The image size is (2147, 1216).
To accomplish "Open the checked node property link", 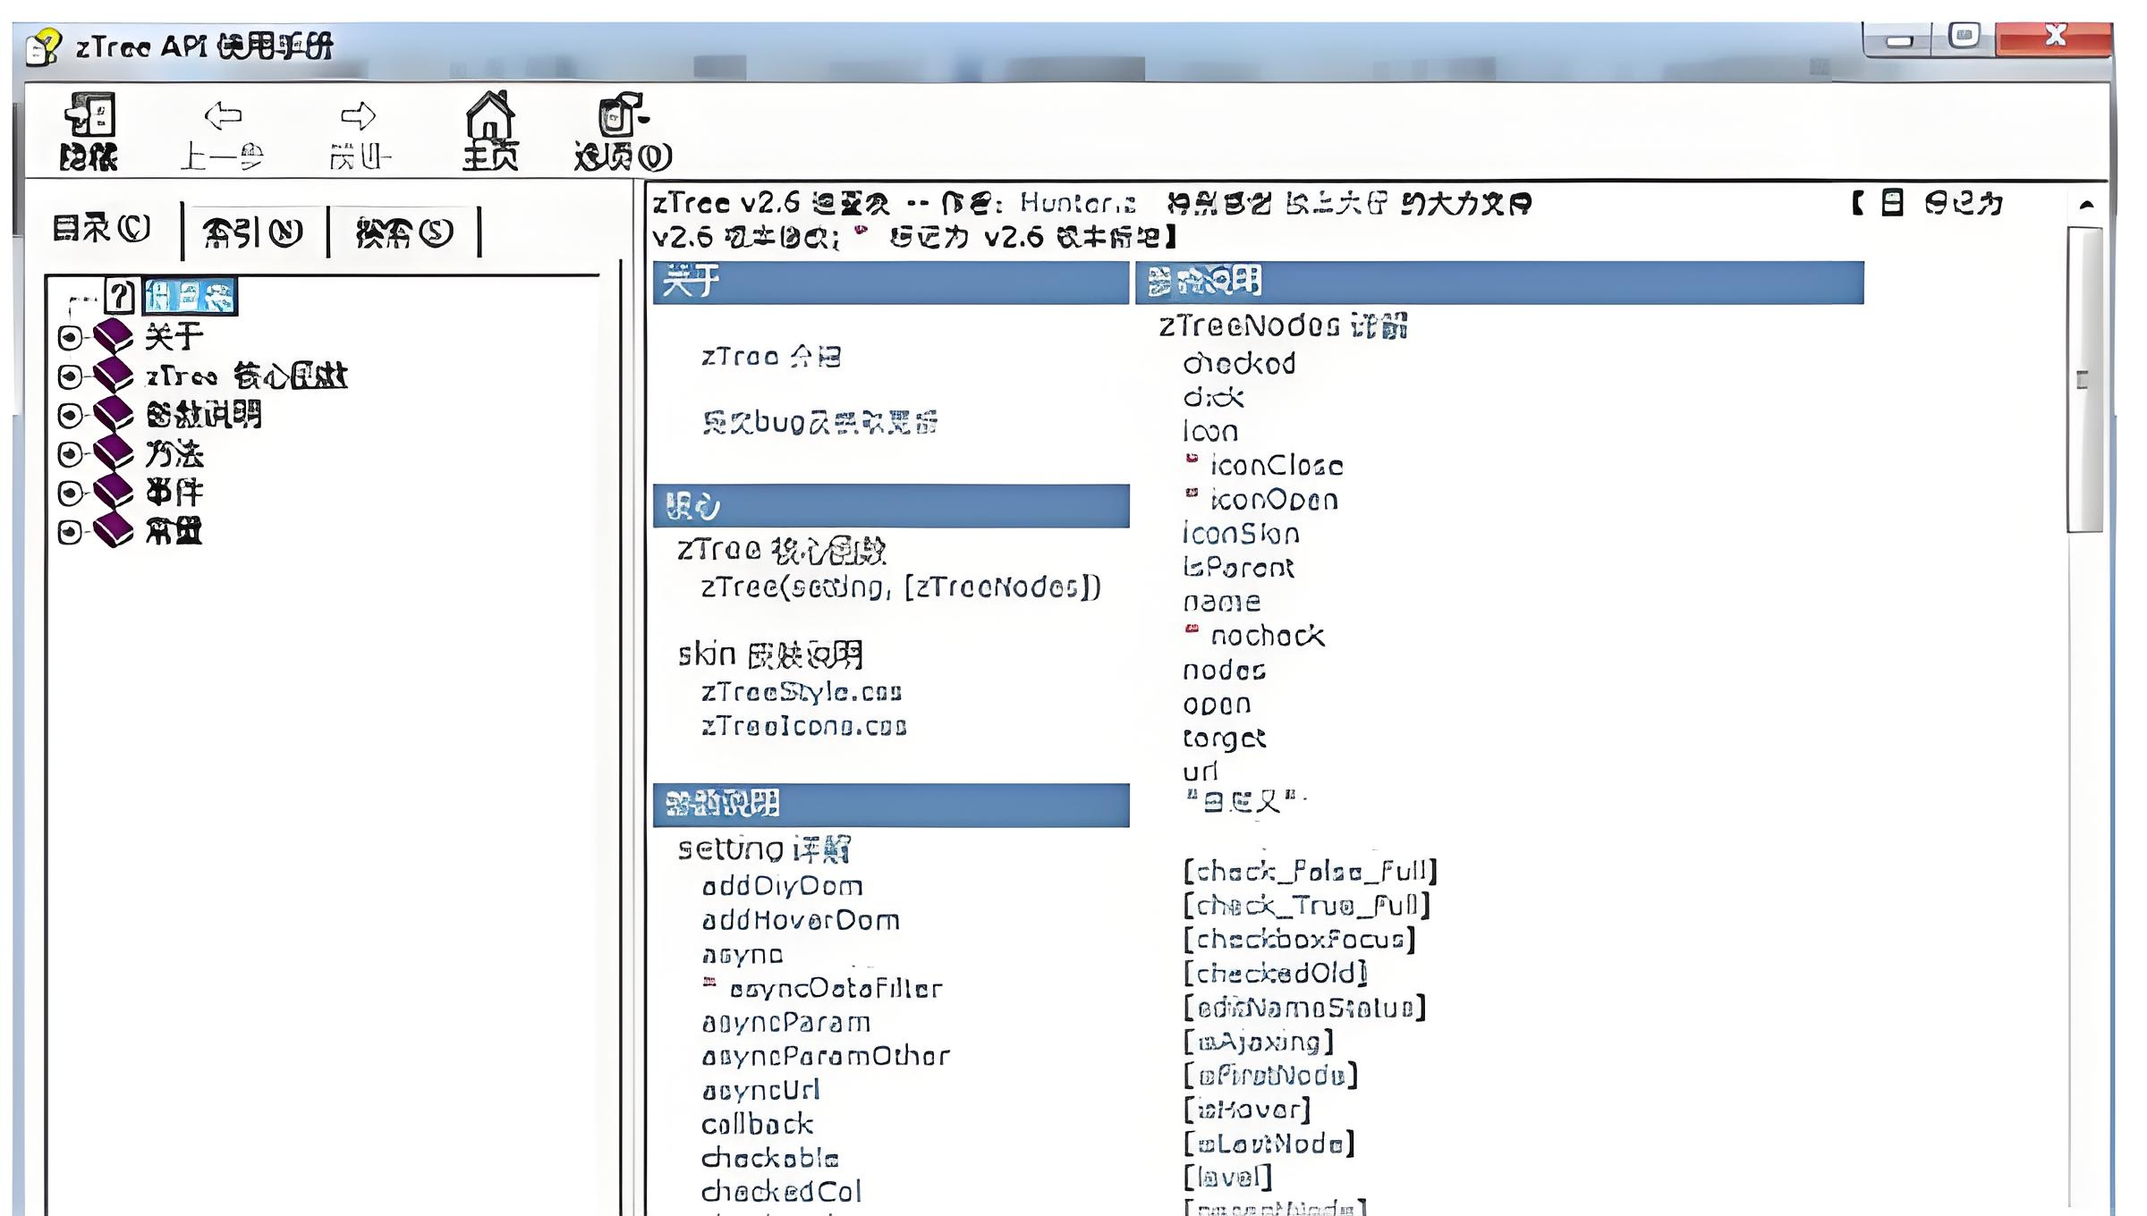I will point(1239,363).
